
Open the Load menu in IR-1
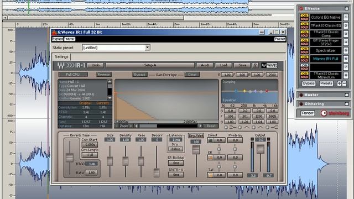pos(223,65)
